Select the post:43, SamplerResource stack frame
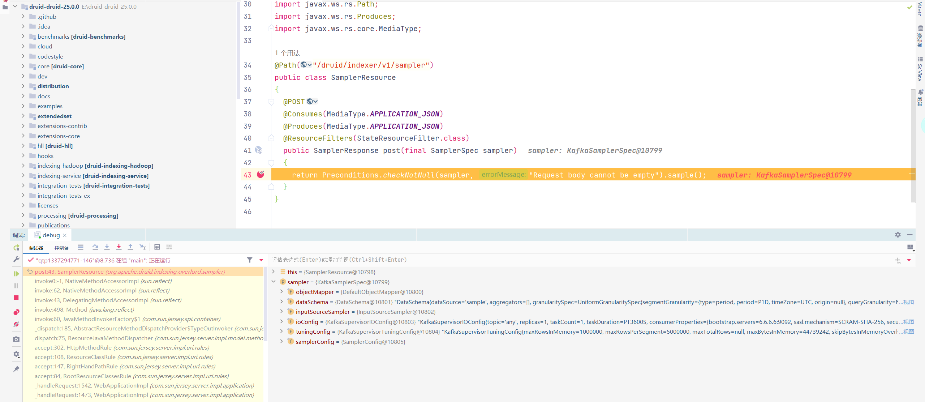 (143, 271)
